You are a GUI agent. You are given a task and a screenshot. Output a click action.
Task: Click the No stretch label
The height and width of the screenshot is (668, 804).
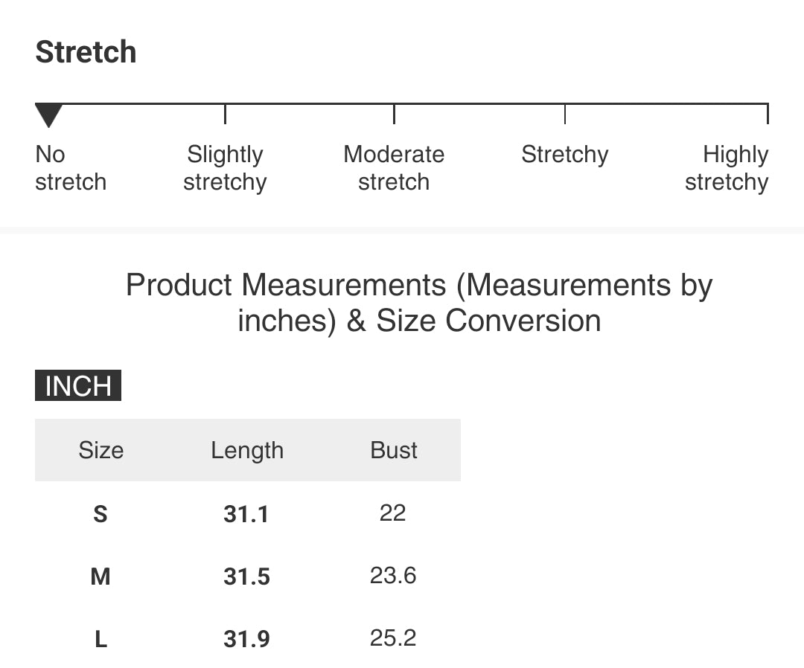coord(71,168)
